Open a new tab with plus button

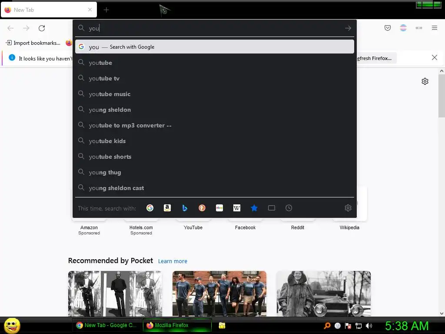pyautogui.click(x=106, y=10)
